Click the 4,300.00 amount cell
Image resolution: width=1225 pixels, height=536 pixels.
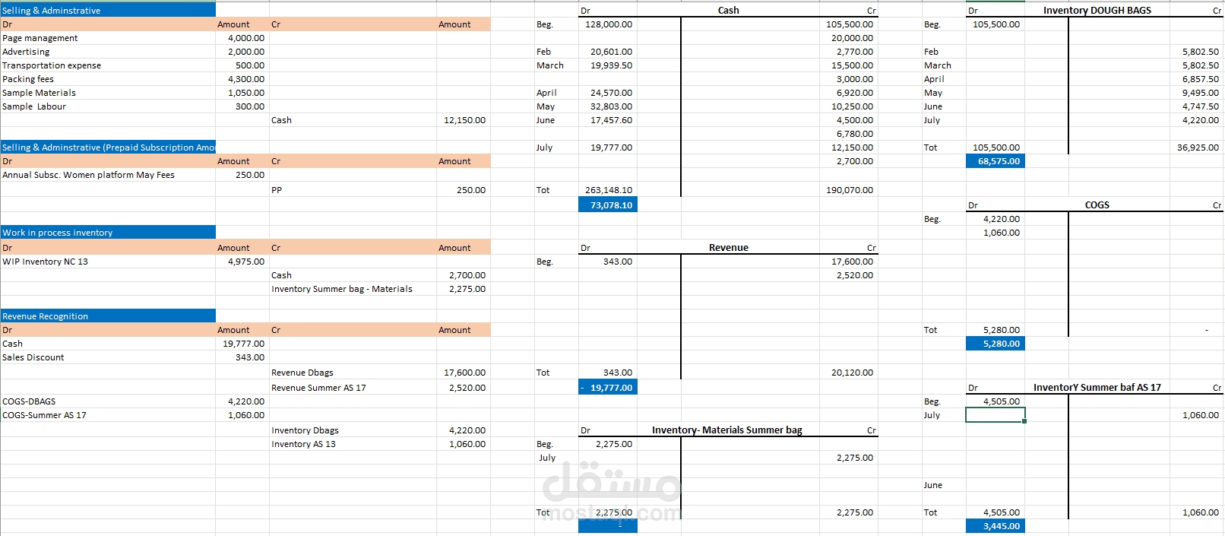click(242, 79)
